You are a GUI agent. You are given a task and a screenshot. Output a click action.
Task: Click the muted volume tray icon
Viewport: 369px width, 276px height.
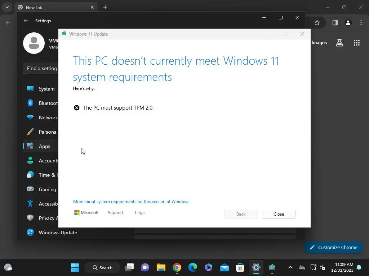pyautogui.click(x=323, y=267)
